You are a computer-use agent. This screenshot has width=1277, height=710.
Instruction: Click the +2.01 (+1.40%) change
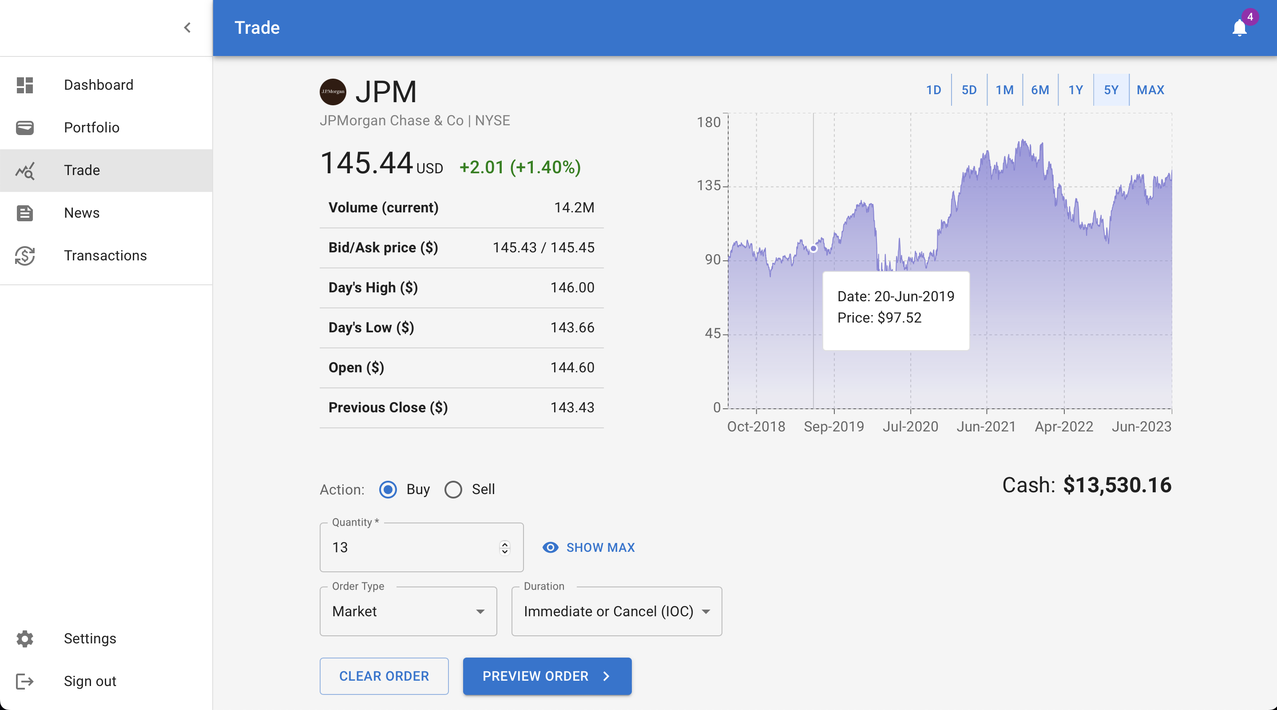pos(520,167)
